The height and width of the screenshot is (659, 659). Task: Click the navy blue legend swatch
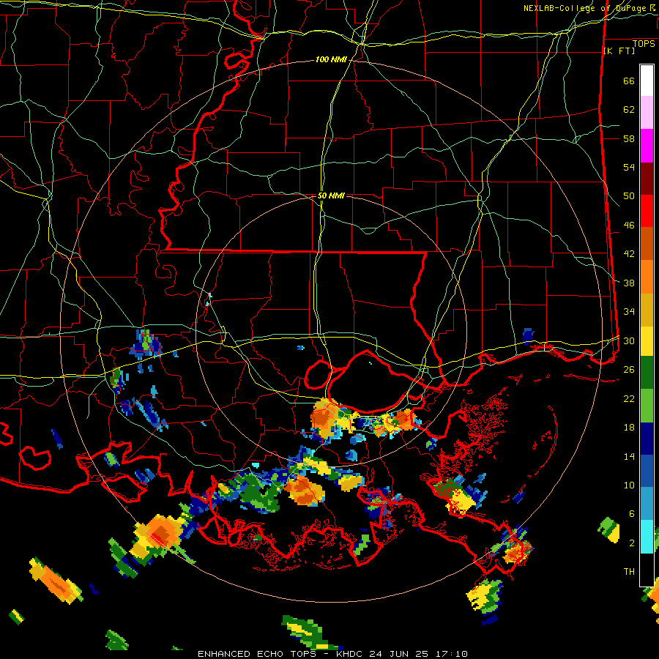pos(647,439)
